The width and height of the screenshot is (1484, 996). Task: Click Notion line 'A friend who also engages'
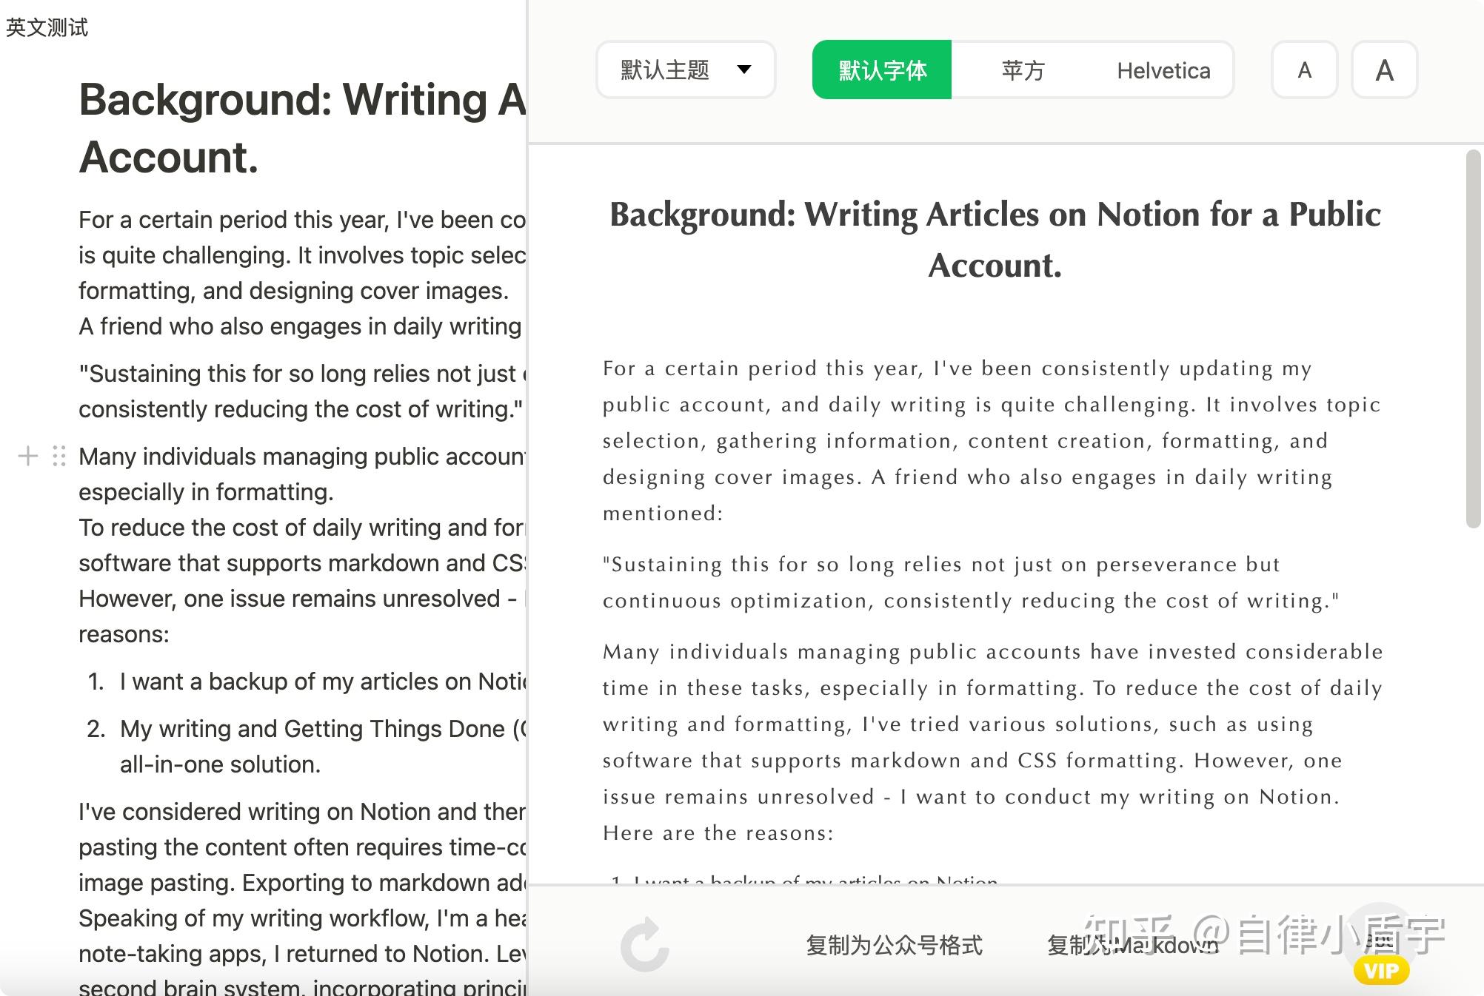pos(301,326)
